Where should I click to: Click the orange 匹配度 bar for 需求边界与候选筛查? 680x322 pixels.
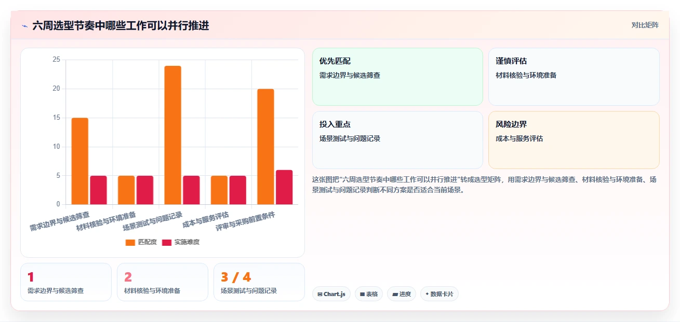coord(80,161)
